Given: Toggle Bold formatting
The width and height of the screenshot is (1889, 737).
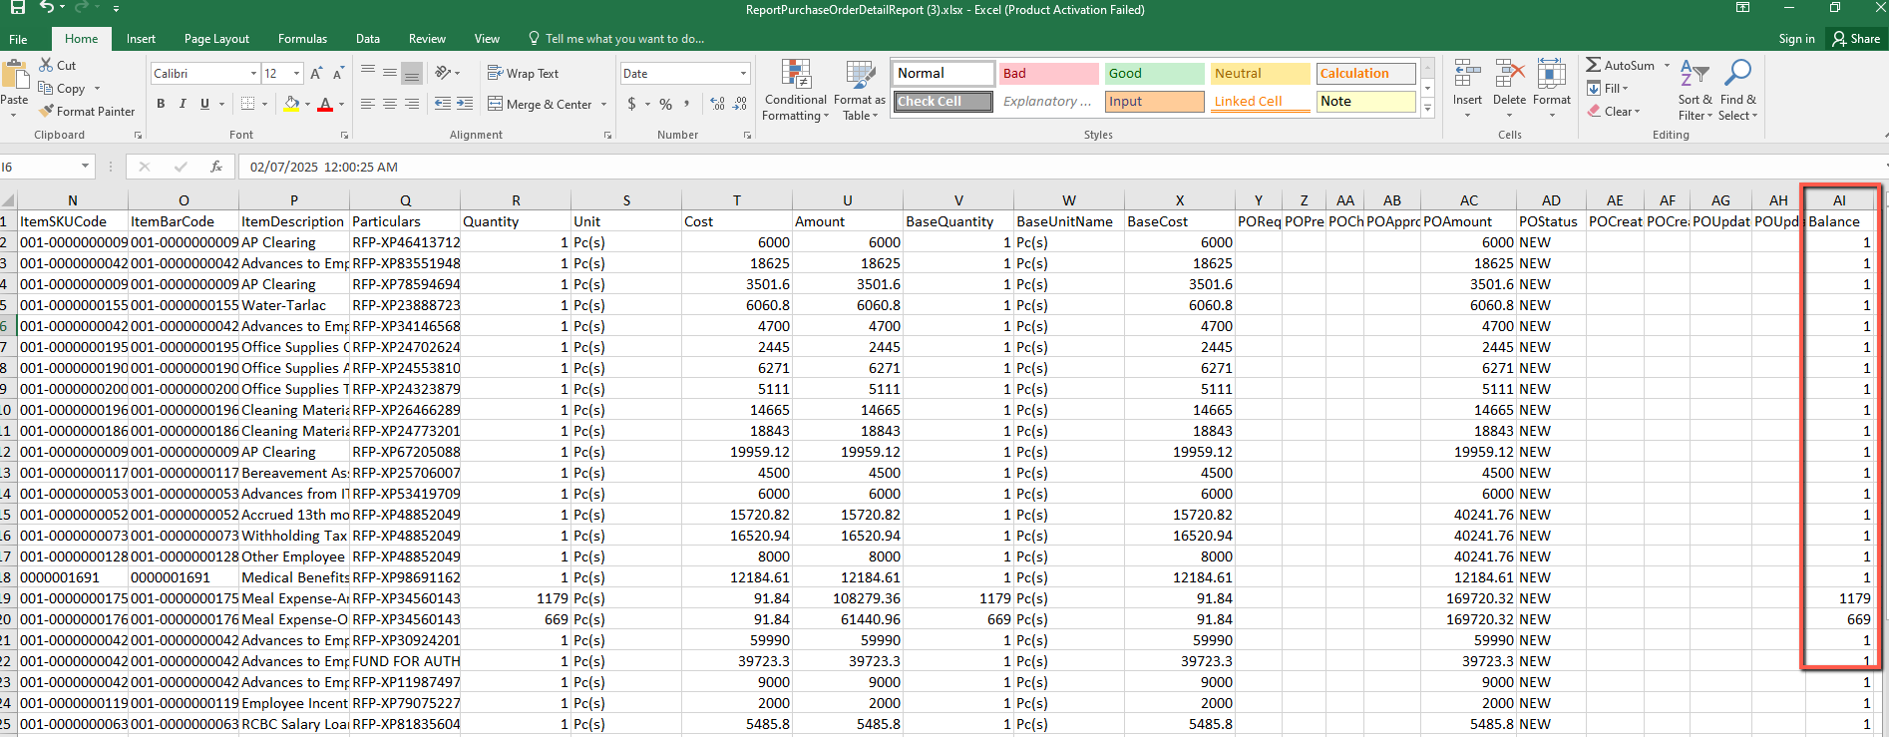Looking at the screenshot, I should 161,104.
